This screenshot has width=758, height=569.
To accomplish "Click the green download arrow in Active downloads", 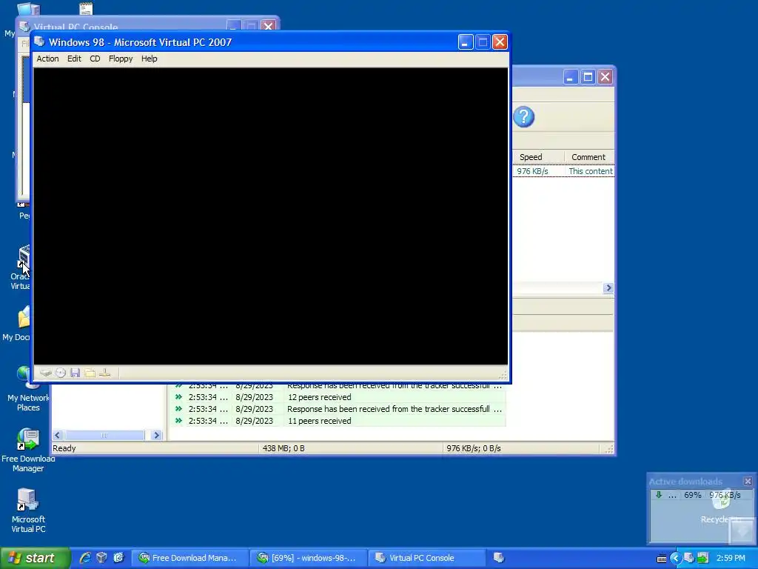I will [x=658, y=495].
